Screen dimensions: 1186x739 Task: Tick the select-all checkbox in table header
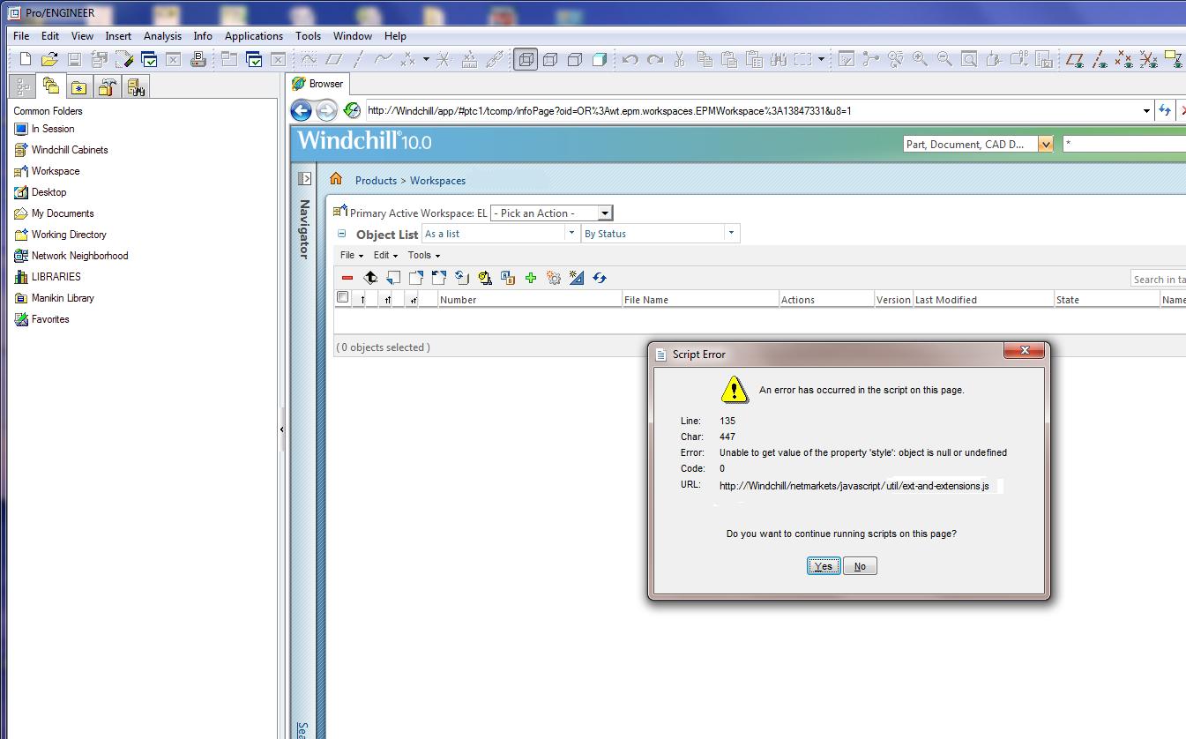pos(343,298)
